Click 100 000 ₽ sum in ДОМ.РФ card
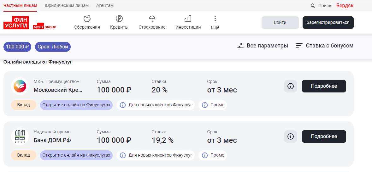The width and height of the screenshot is (372, 172). coord(114,140)
